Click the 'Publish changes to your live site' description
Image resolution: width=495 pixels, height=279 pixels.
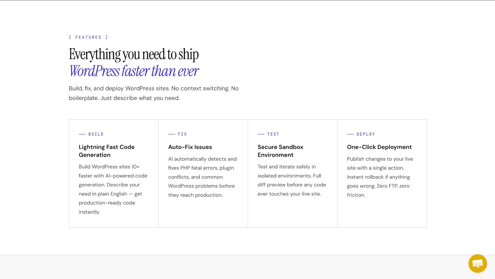click(380, 177)
